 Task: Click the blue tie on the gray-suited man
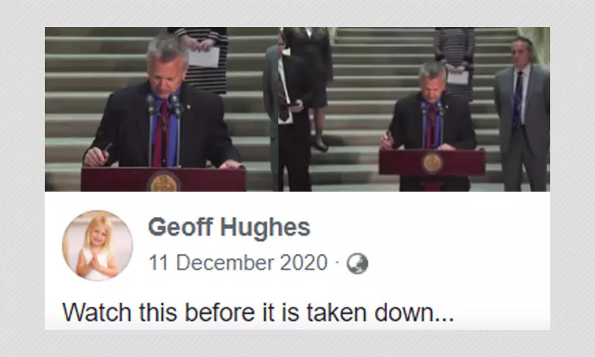pos(518,99)
